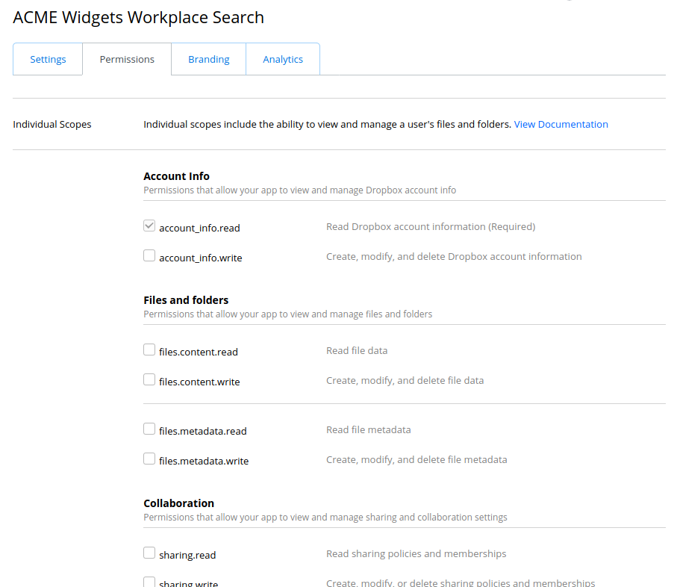The width and height of the screenshot is (677, 587).
Task: Select the Analytics tab
Action: pyautogui.click(x=283, y=59)
